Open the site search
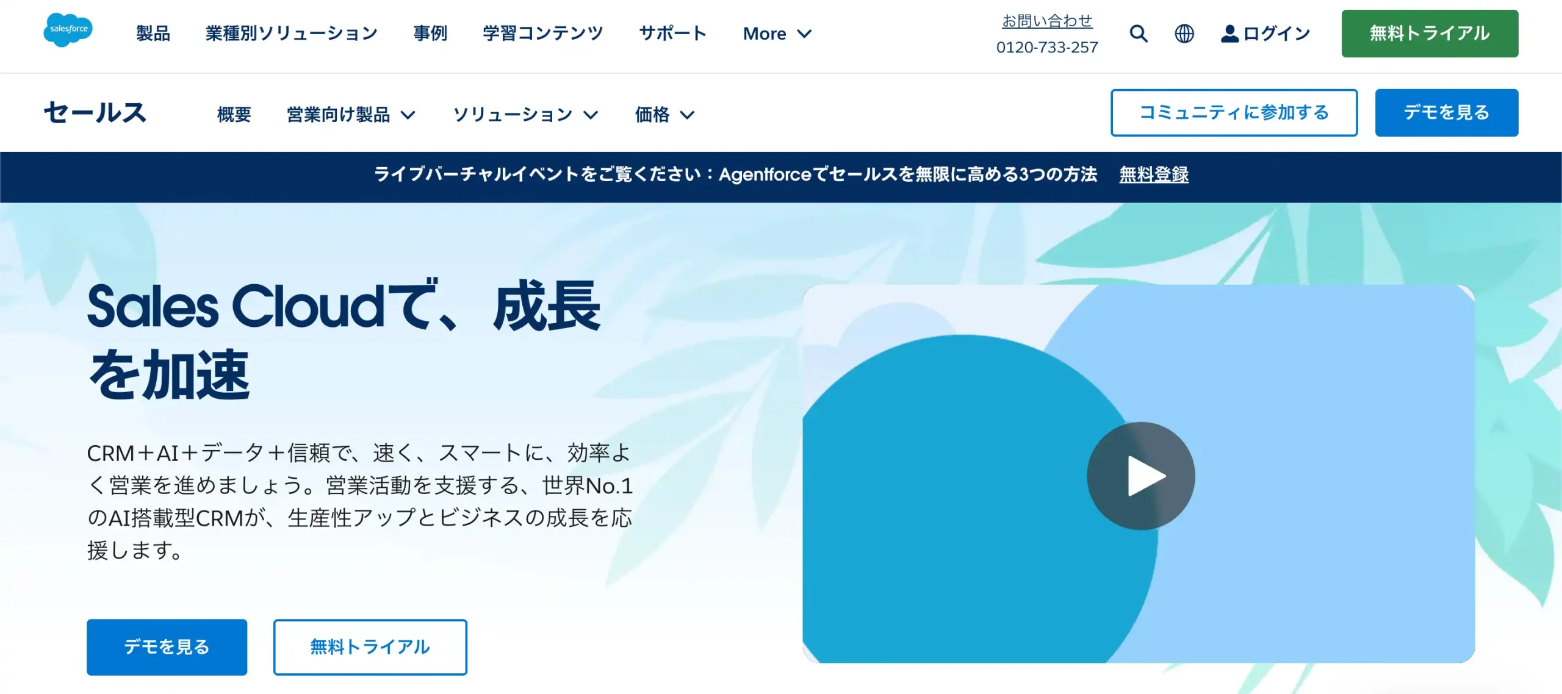Image resolution: width=1562 pixels, height=694 pixels. pos(1137,34)
